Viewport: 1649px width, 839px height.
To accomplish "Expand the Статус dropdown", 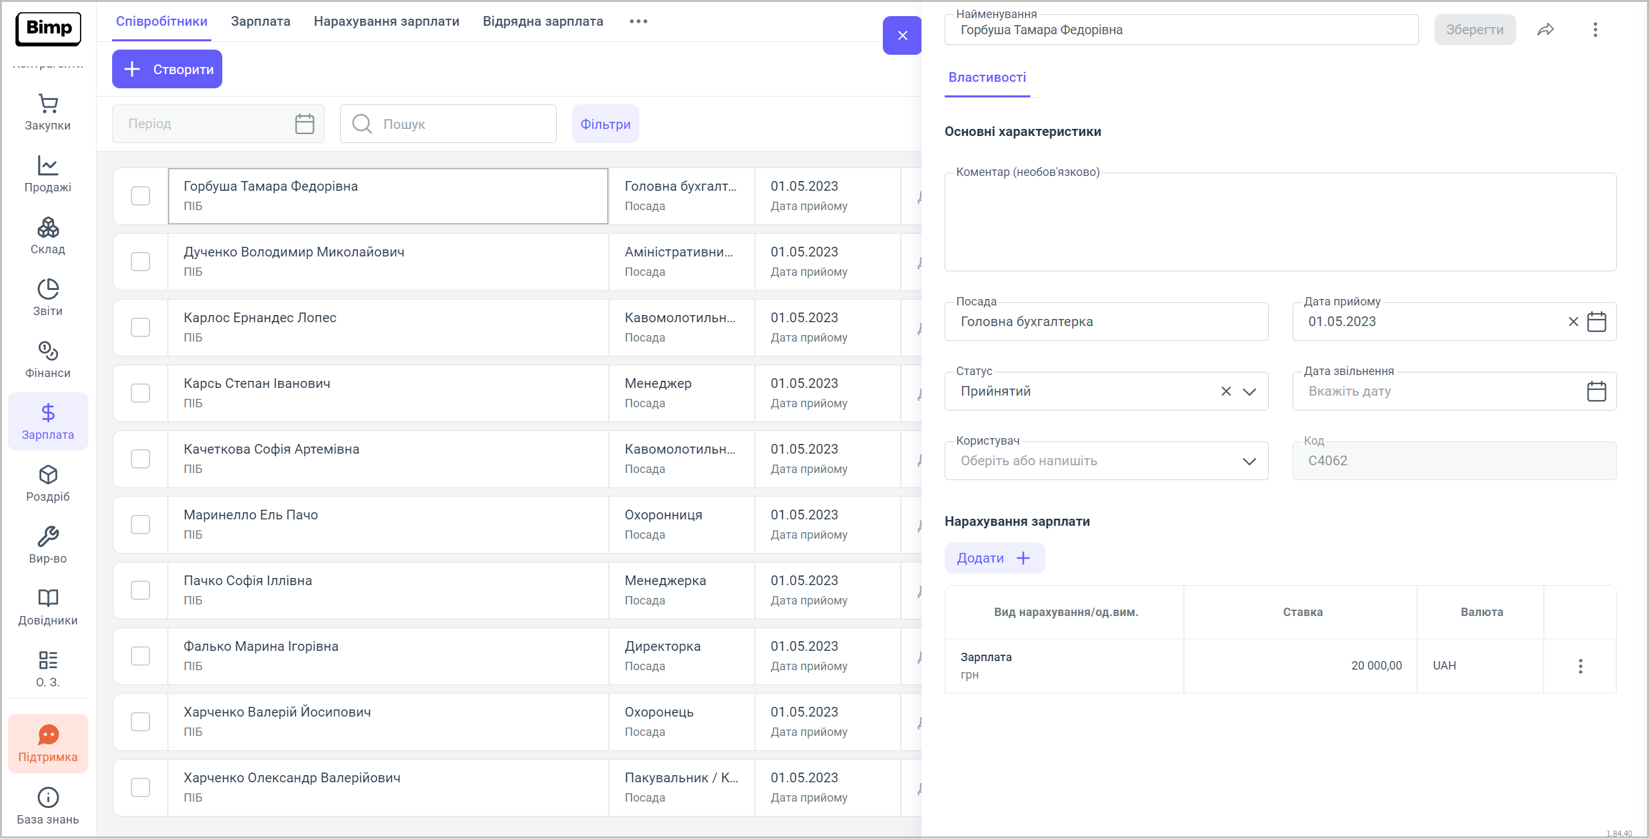I will (1249, 391).
